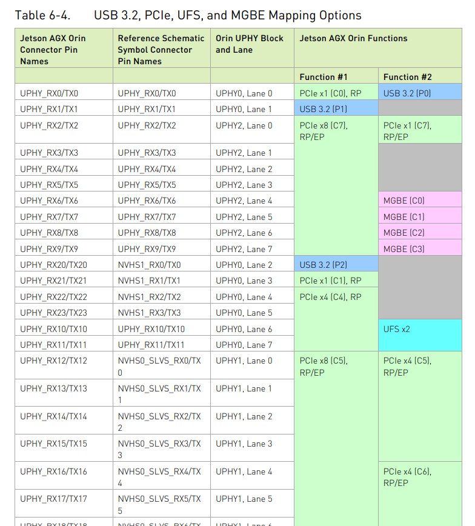
Task: Click the pink 'MGBE (C1)' cell
Action: point(420,215)
